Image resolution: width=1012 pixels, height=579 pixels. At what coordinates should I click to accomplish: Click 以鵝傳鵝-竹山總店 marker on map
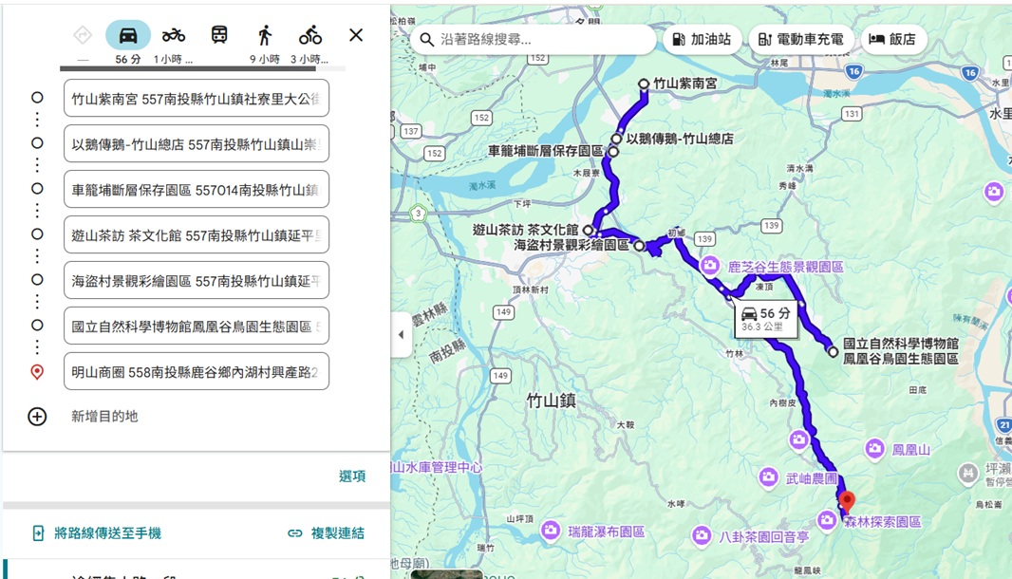(x=616, y=139)
